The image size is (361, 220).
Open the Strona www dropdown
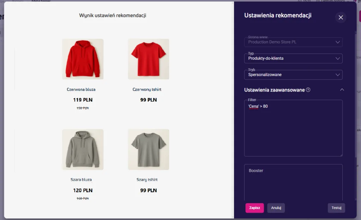(293, 42)
